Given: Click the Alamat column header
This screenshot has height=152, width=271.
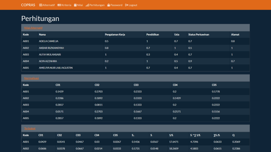Looking at the screenshot, I should coord(235,34).
